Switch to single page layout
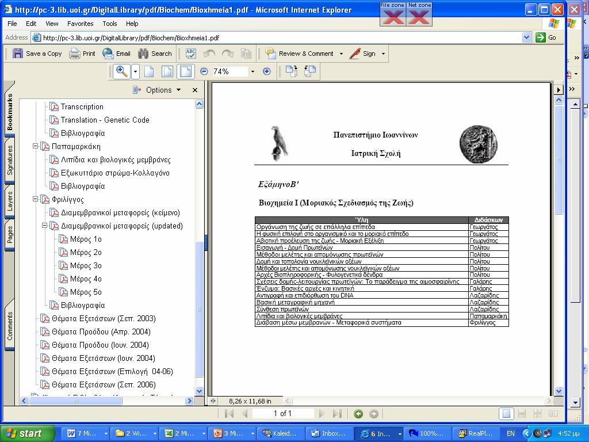 (x=506, y=414)
